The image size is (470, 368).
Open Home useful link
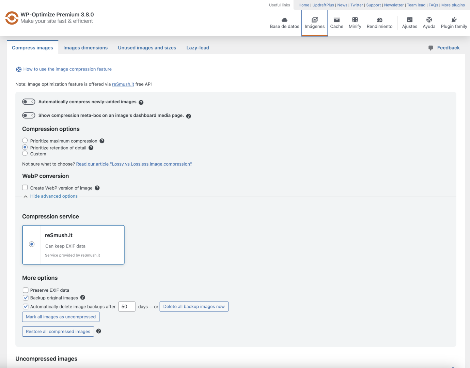304,5
